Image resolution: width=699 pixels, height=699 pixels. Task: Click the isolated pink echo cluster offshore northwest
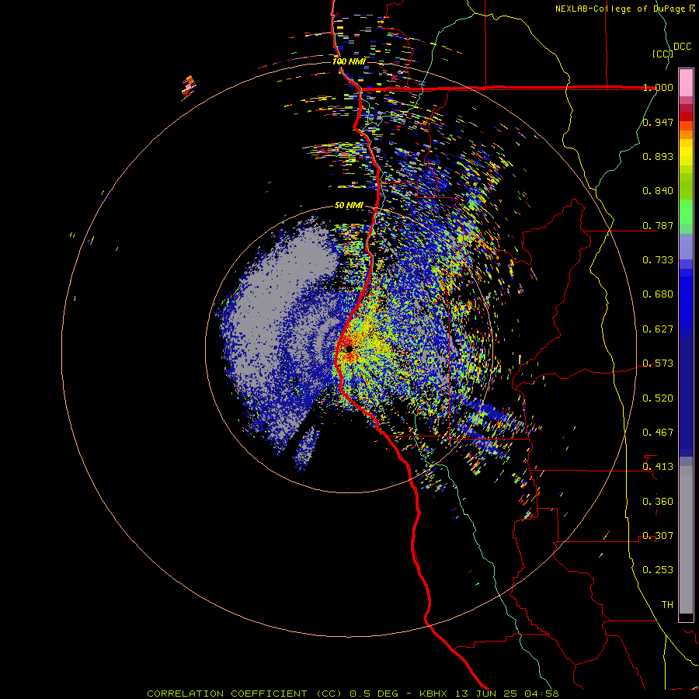189,87
